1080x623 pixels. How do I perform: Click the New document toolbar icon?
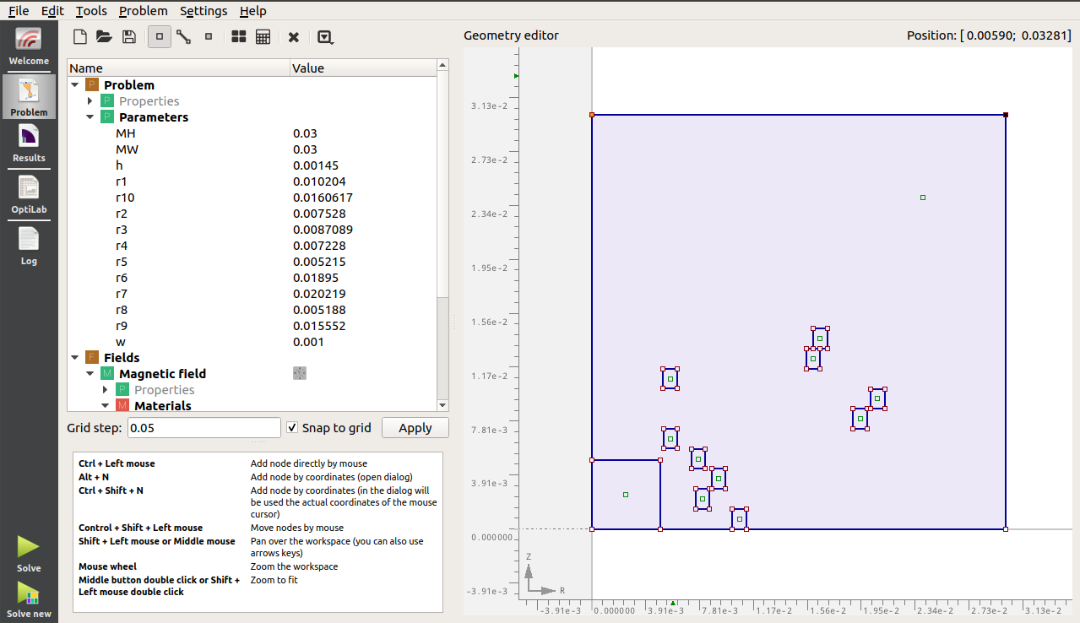coord(80,36)
